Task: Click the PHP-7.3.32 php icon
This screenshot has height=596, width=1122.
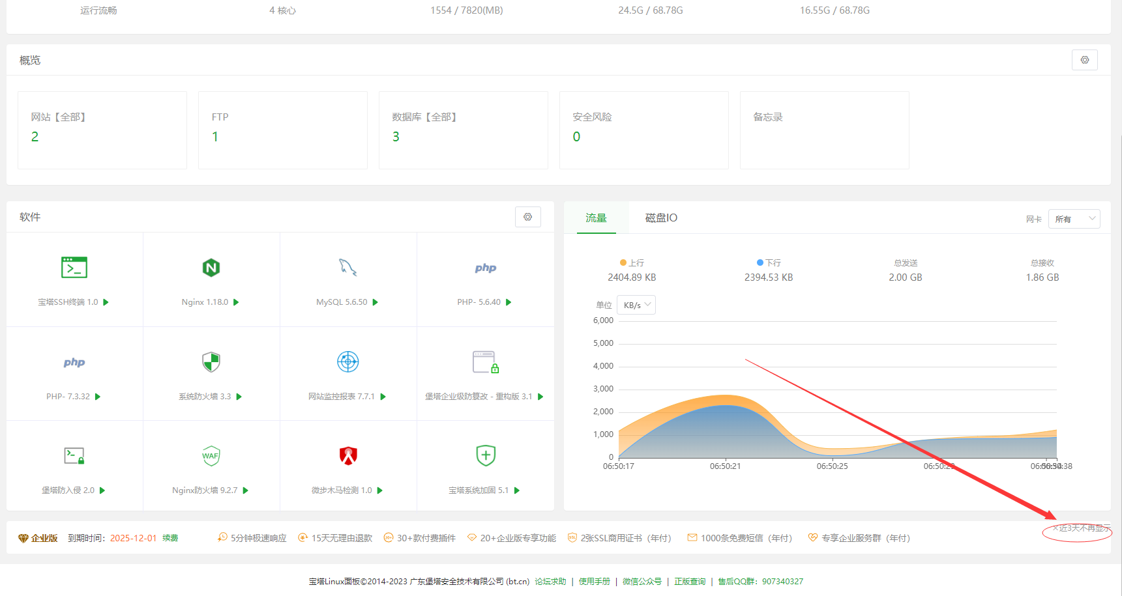Action: (74, 362)
